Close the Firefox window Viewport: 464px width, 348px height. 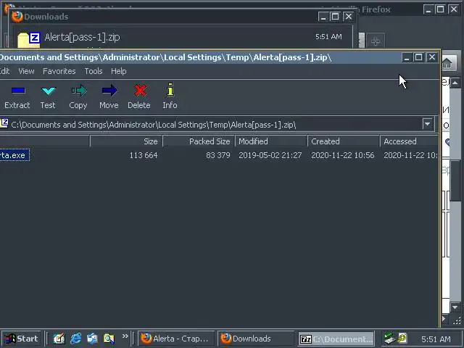454,9
